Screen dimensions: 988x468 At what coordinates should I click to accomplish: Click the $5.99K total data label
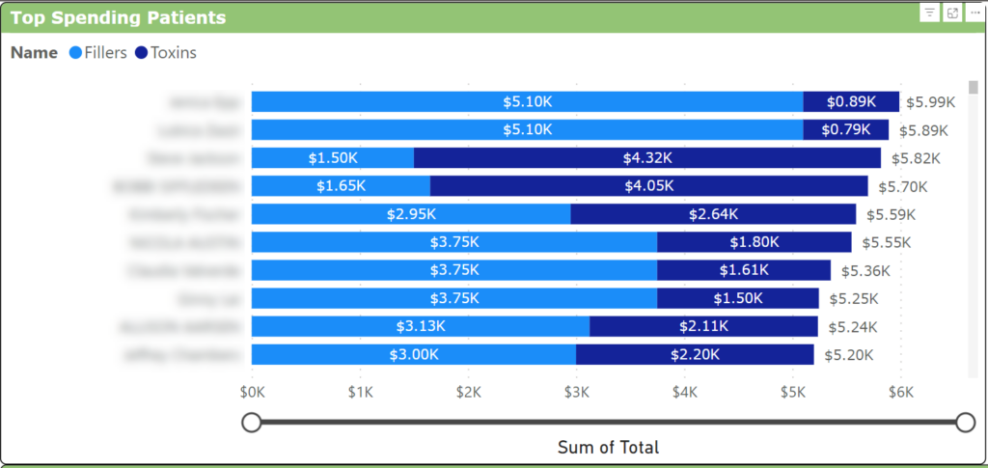click(x=929, y=102)
